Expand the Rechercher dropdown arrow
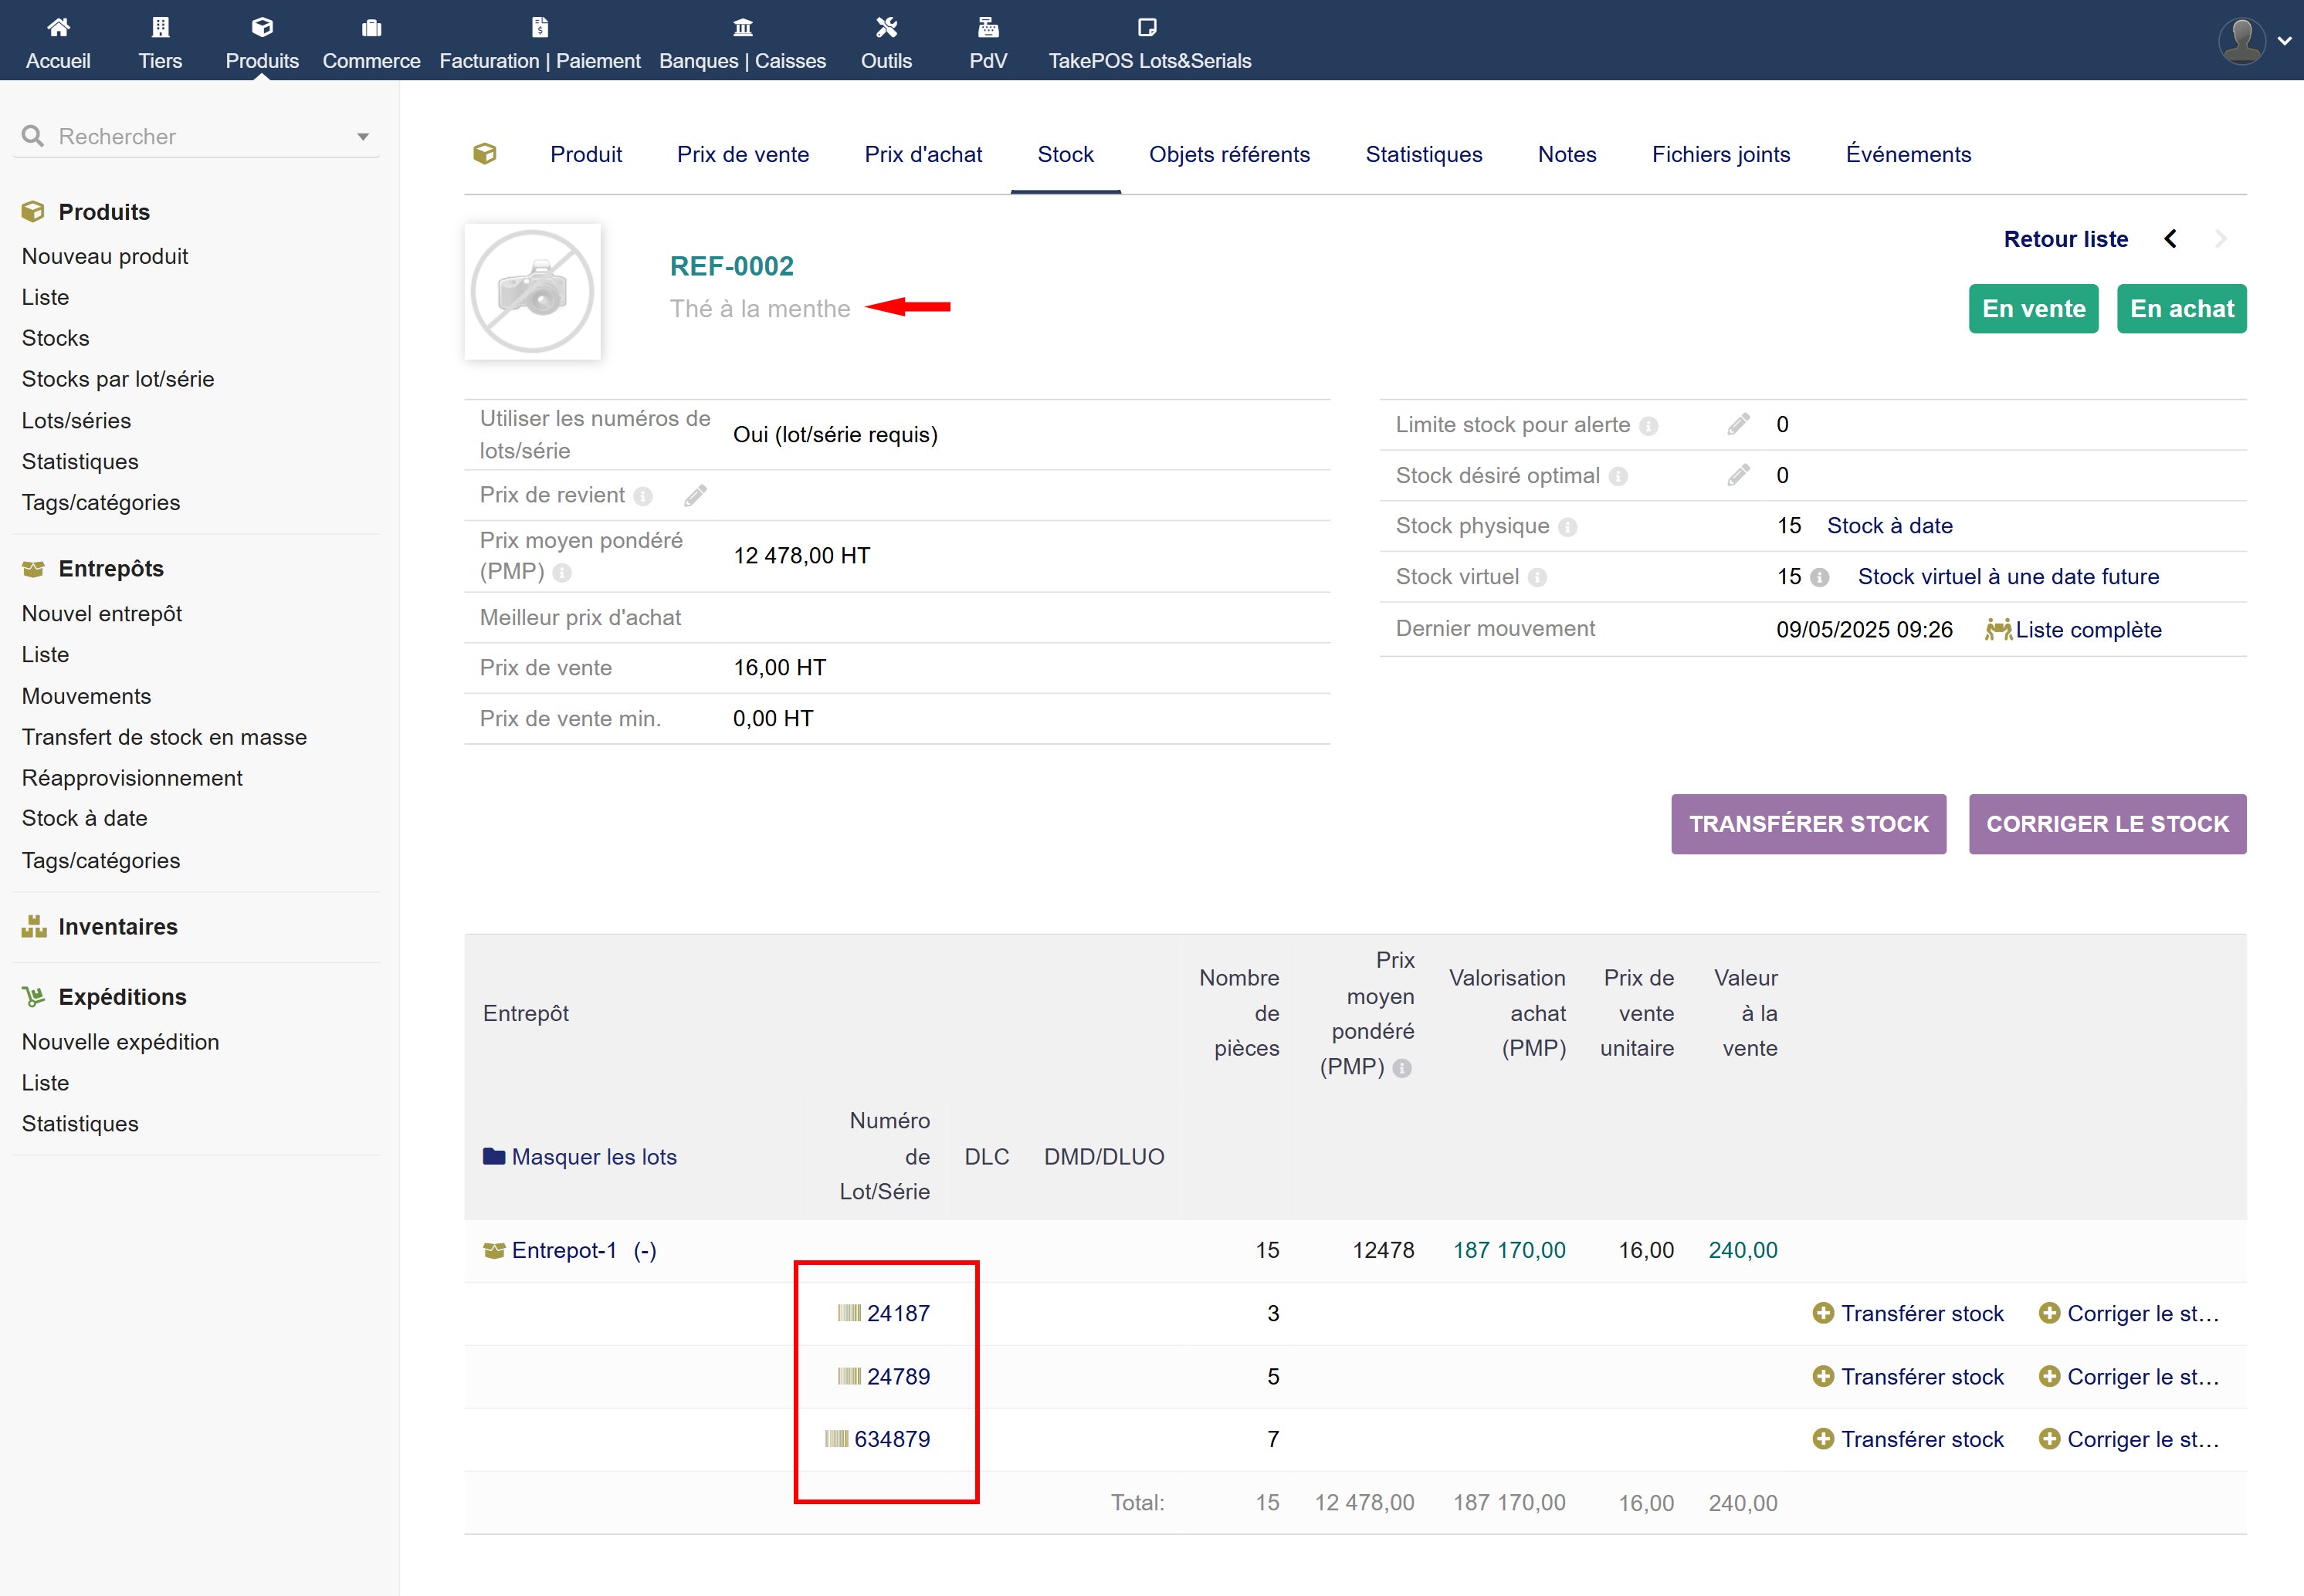 (363, 137)
